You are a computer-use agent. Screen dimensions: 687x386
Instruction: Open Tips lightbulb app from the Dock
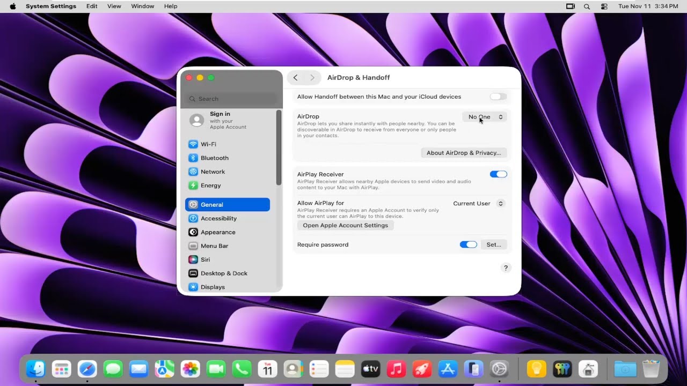pos(536,369)
